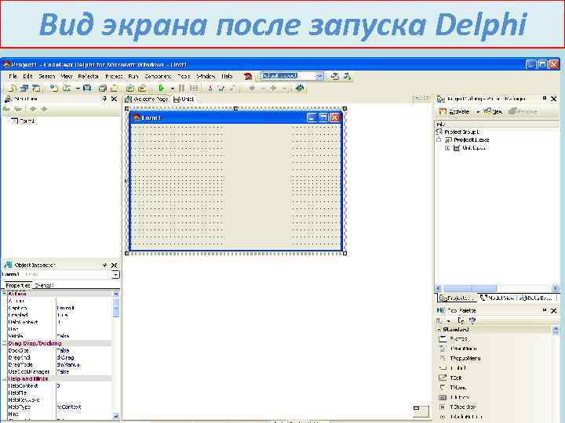
Task: Select the DragKind property row
Action: pyautogui.click(x=60, y=357)
